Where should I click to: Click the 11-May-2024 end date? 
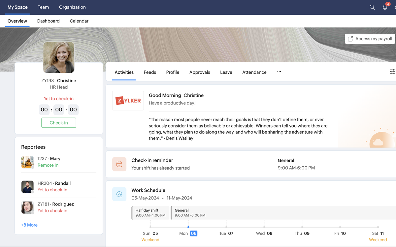click(x=179, y=198)
